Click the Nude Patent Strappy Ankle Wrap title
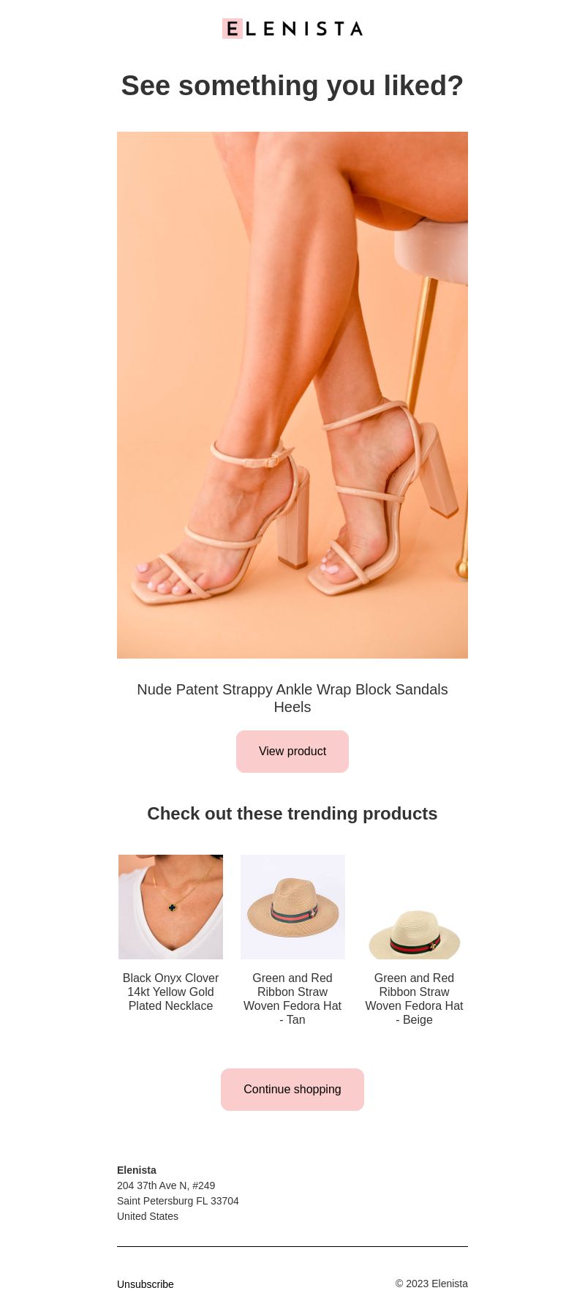This screenshot has height=1315, width=585. pyautogui.click(x=292, y=698)
